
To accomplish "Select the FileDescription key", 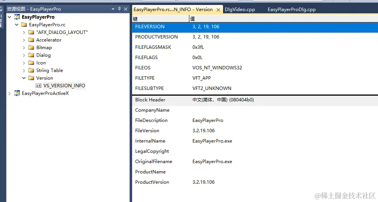I will [151, 120].
